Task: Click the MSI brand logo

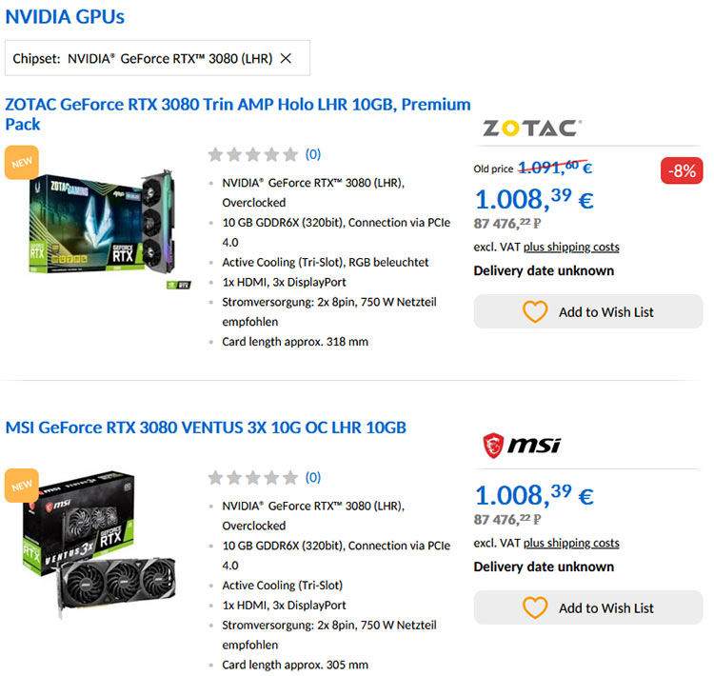Action: pyautogui.click(x=522, y=445)
